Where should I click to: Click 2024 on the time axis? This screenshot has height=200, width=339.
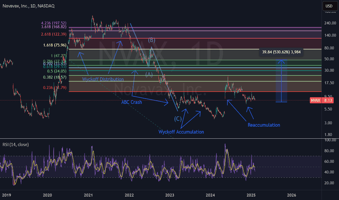pos(210,195)
